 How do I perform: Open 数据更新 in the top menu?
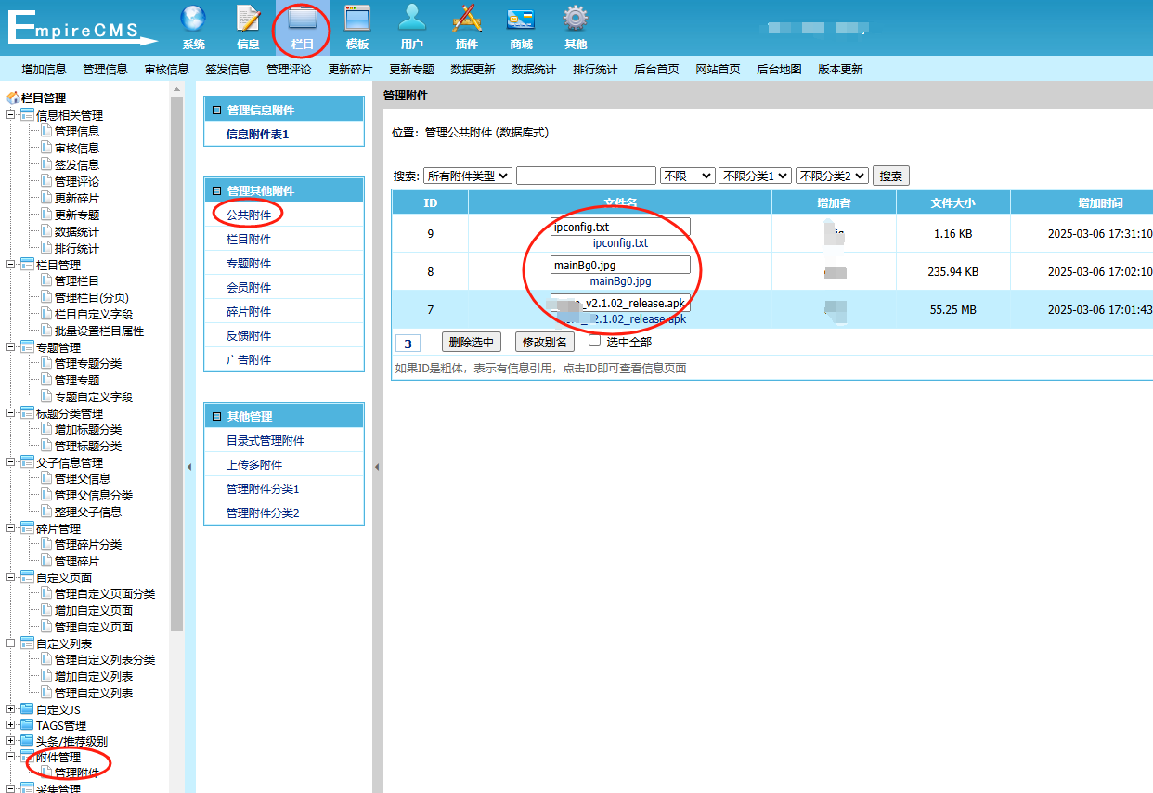click(x=473, y=69)
